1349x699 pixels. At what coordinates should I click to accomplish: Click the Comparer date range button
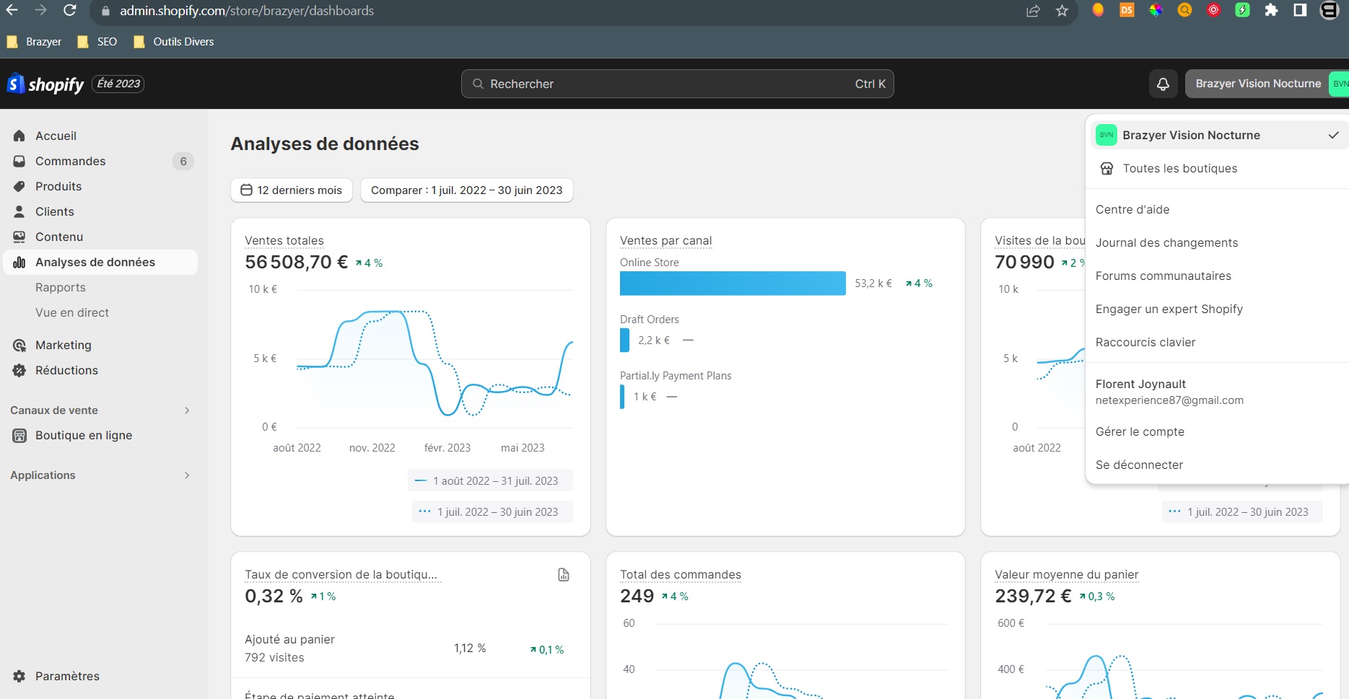[x=466, y=190]
